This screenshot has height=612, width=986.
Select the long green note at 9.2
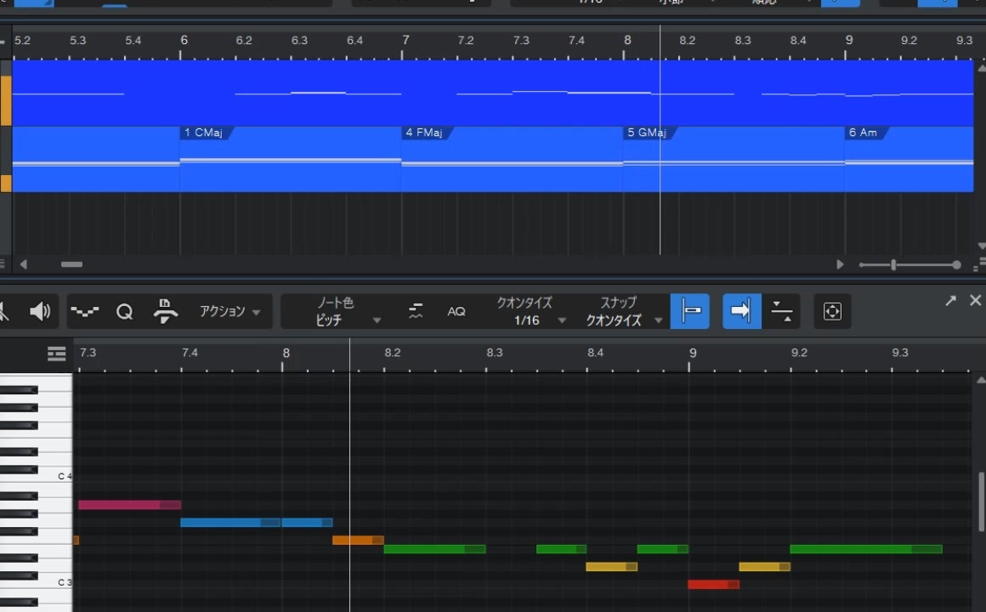tap(866, 549)
